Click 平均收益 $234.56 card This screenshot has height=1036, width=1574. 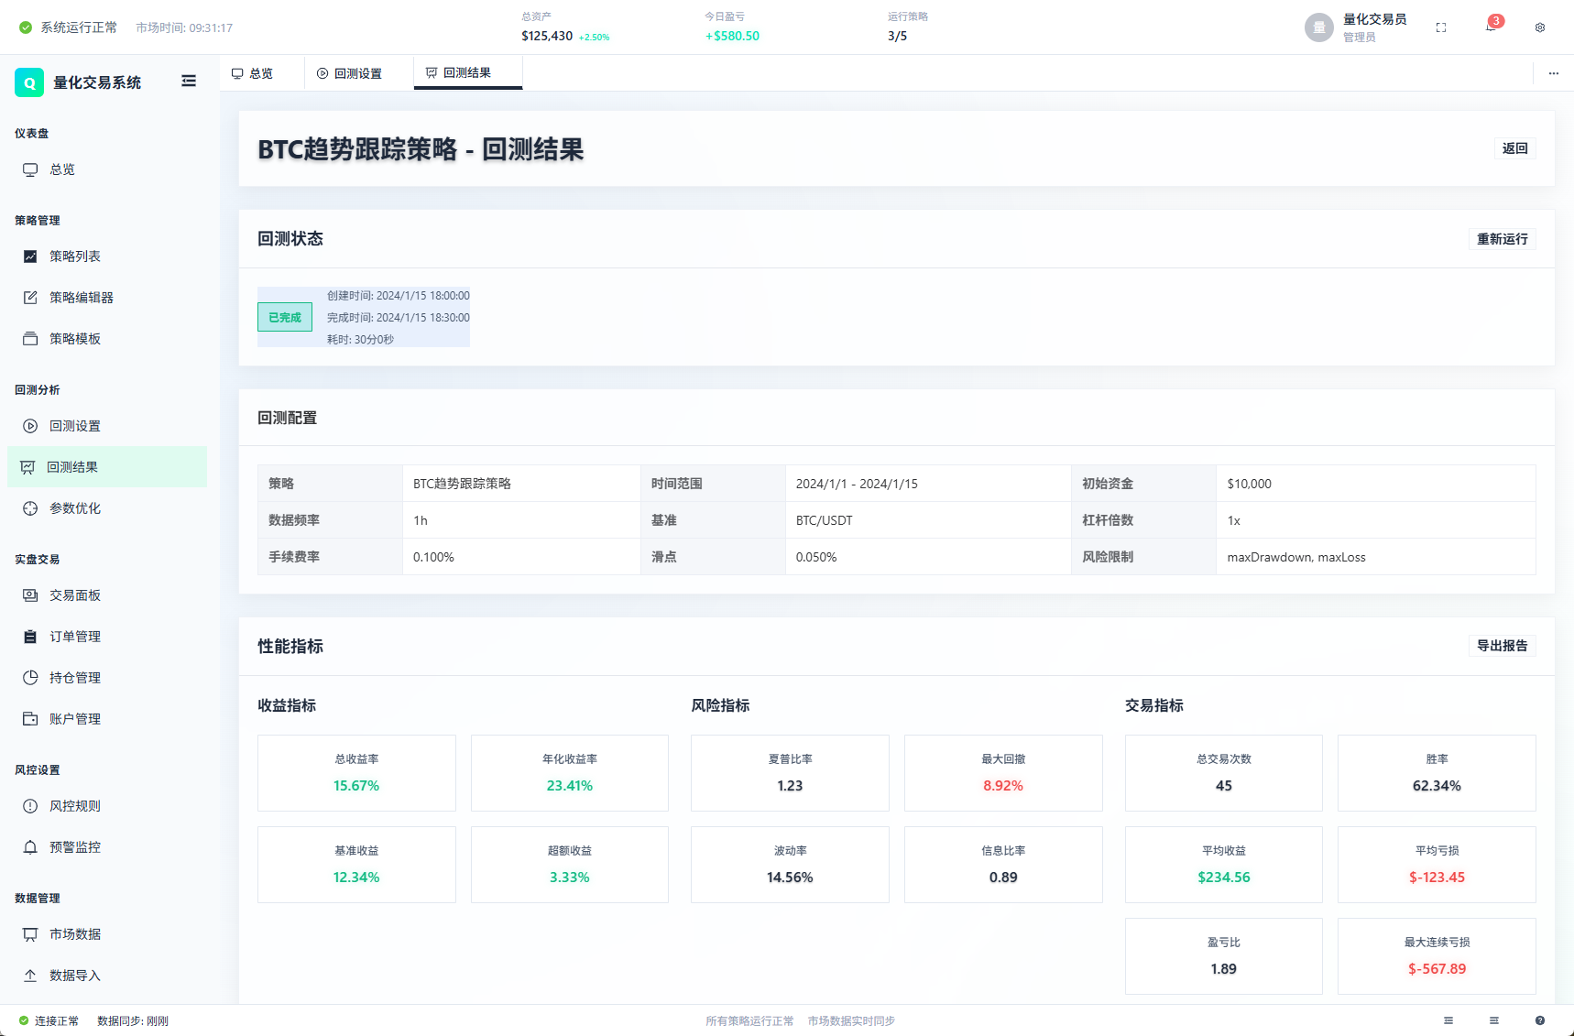coord(1224,865)
